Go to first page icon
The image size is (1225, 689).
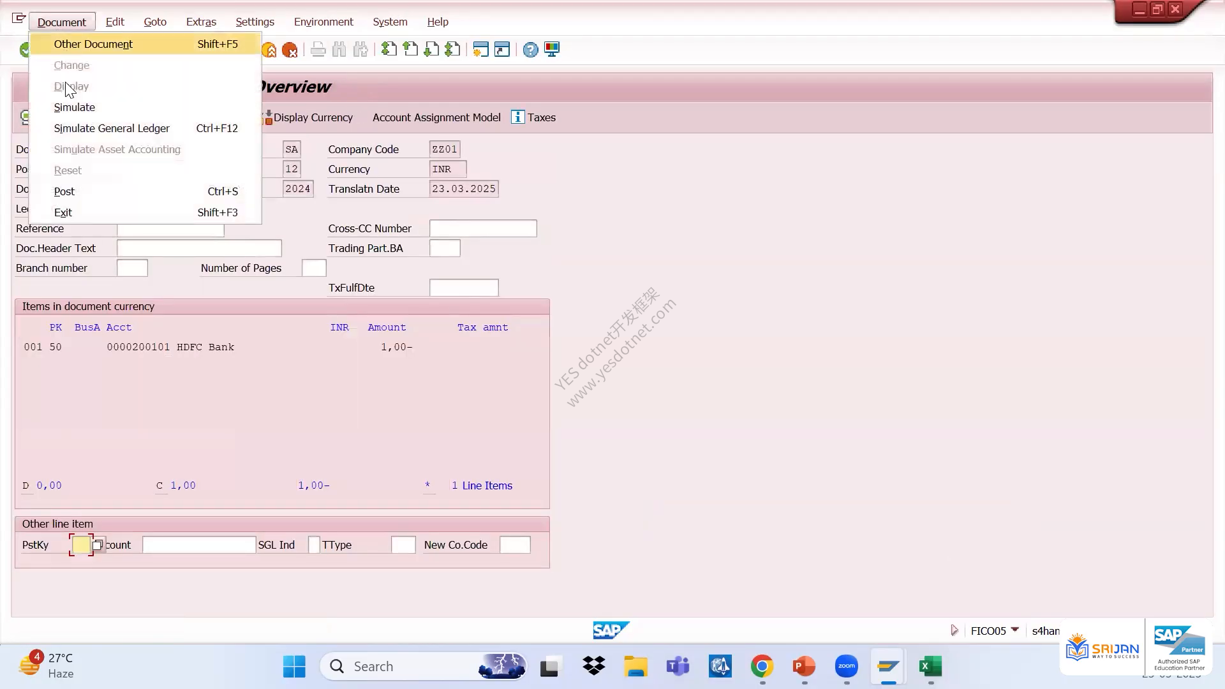click(389, 49)
